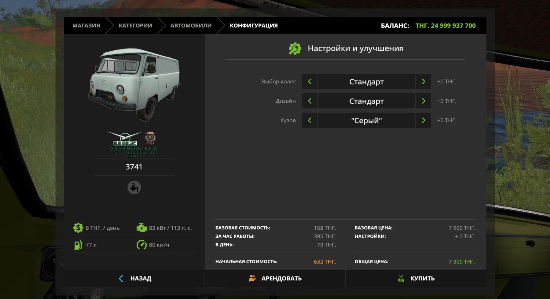The width and height of the screenshot is (550, 299).
Task: Click the fuel pump capacity icon
Action: [78, 245]
